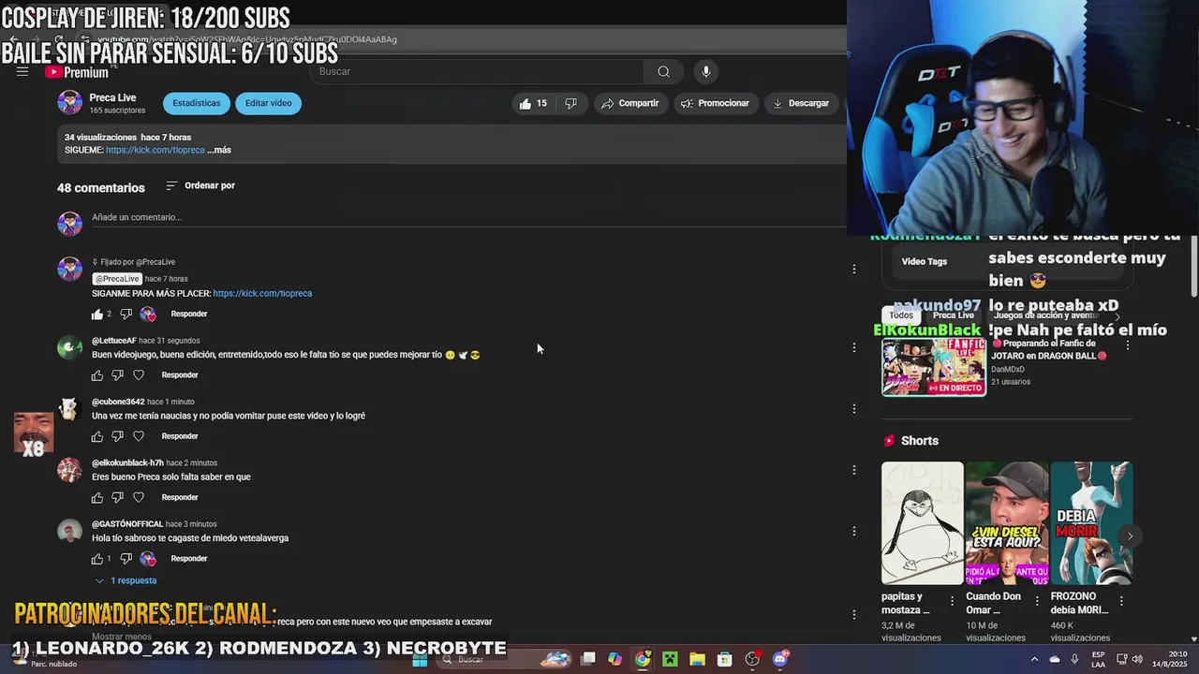Show next Shorts with right chevron
This screenshot has width=1199, height=674.
coord(1130,536)
